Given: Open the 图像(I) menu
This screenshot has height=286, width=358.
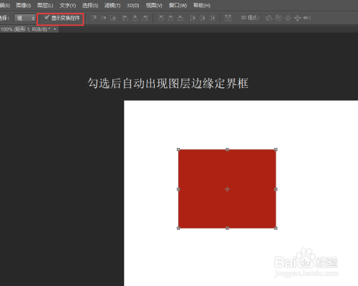Looking at the screenshot, I should point(24,5).
